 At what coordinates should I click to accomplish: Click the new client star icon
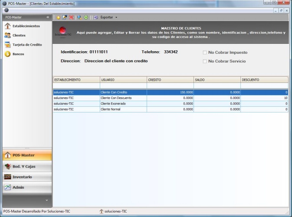pyautogui.click(x=58, y=17)
